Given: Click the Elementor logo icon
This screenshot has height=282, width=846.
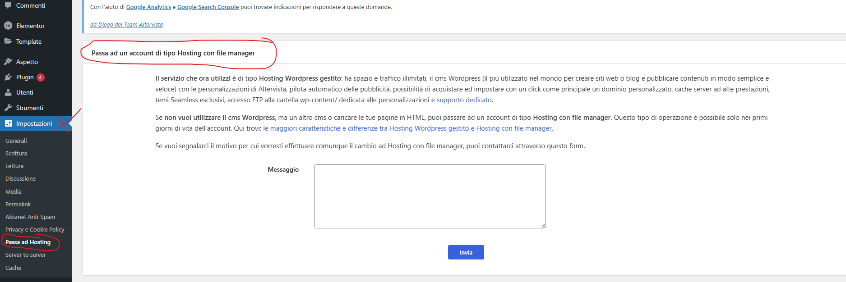Looking at the screenshot, I should [x=8, y=26].
